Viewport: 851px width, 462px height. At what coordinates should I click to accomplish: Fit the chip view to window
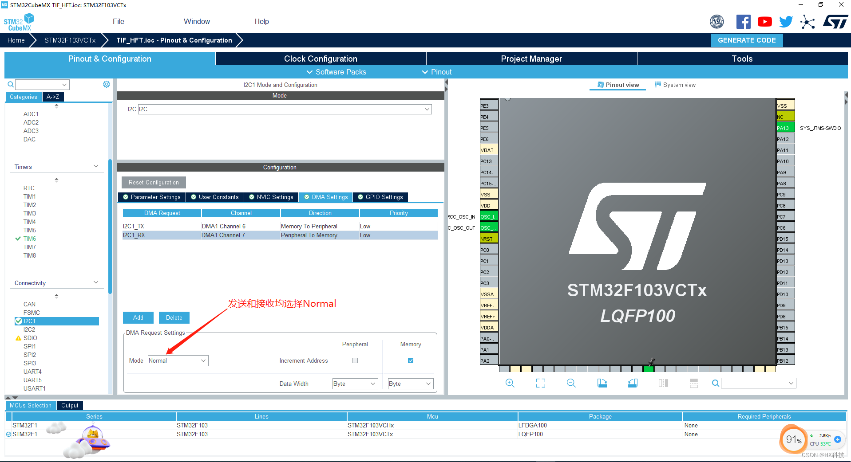pos(541,383)
